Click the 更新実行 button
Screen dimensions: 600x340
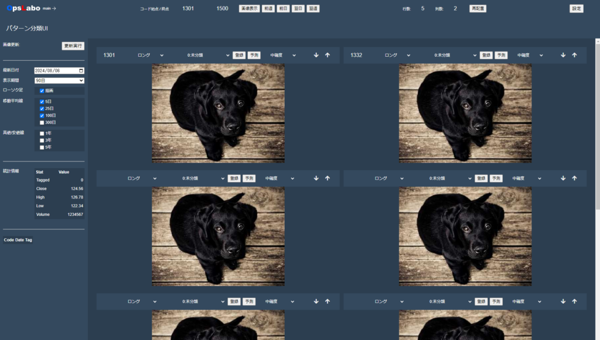[x=73, y=46]
